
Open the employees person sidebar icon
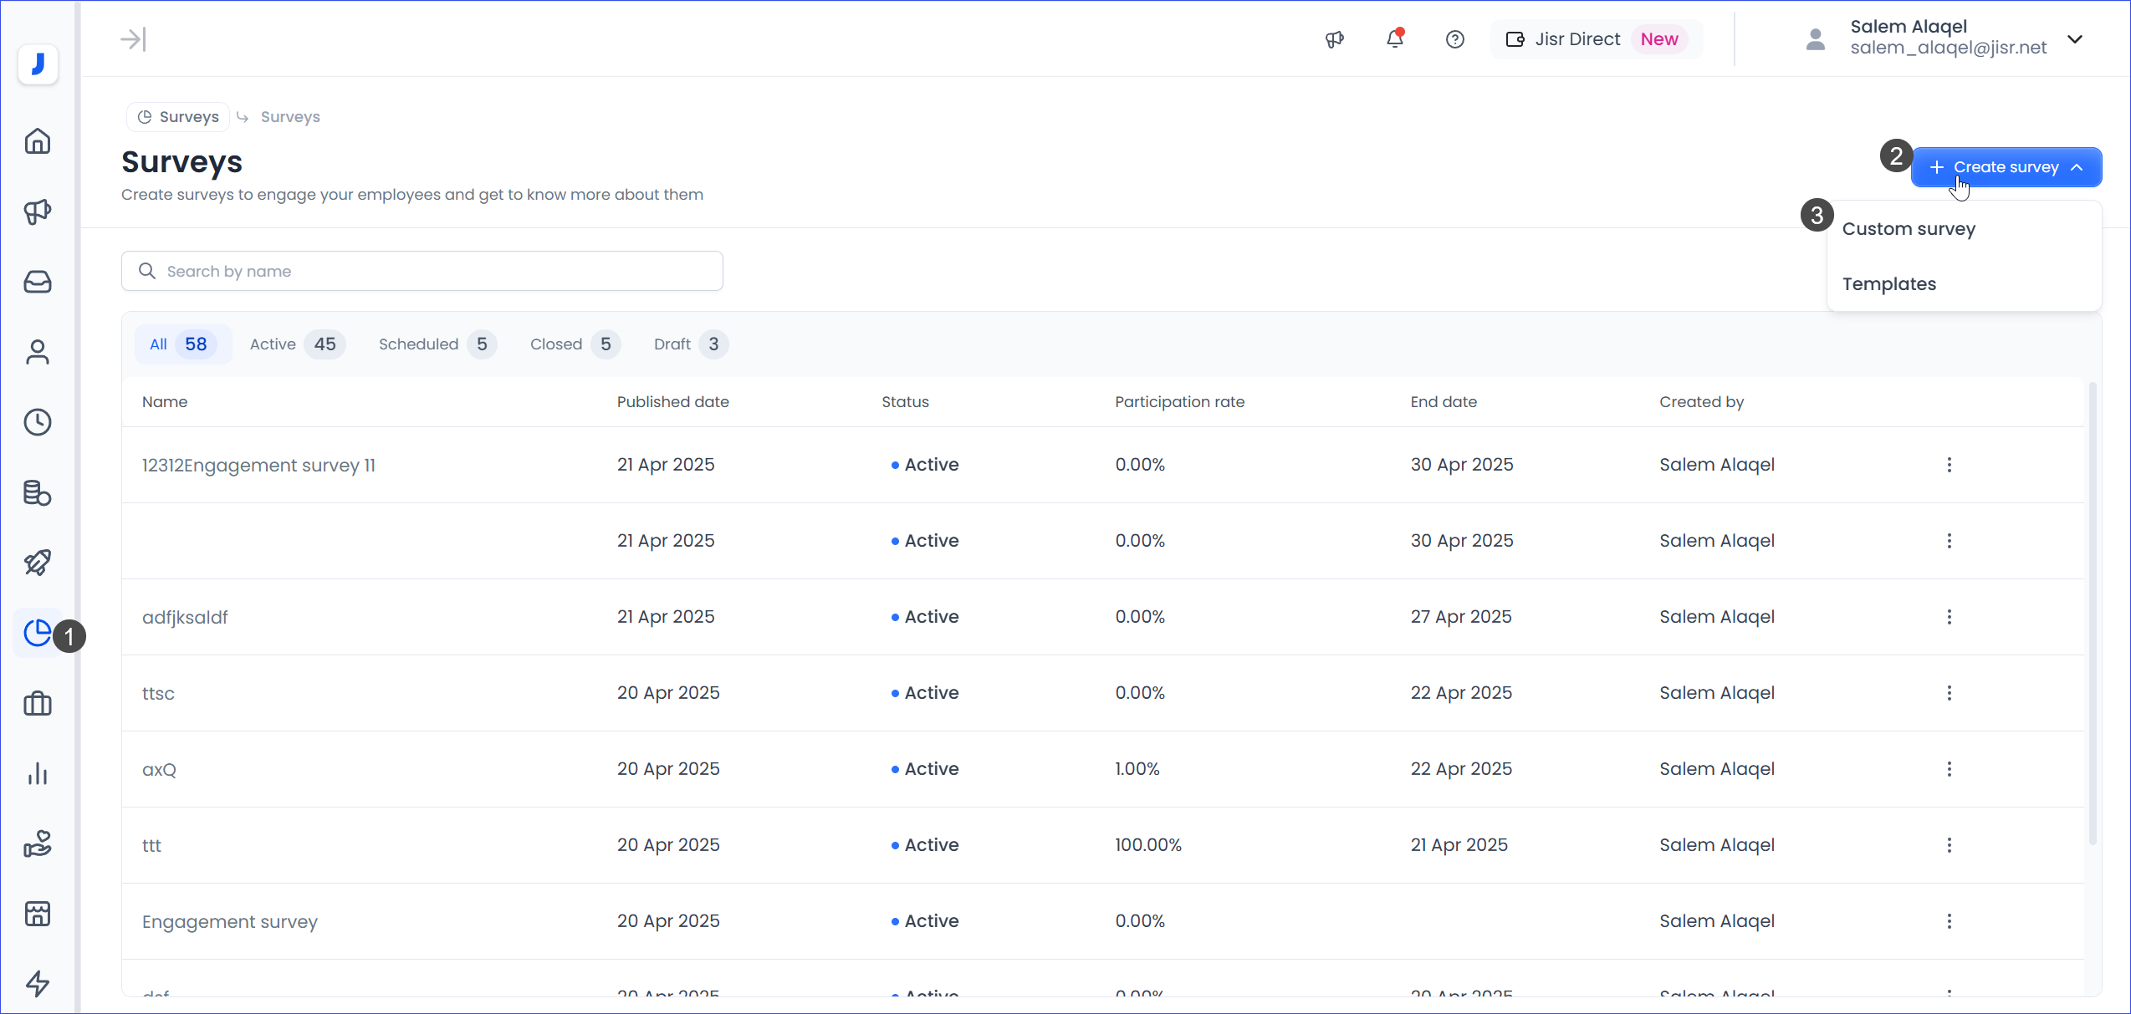(x=38, y=352)
